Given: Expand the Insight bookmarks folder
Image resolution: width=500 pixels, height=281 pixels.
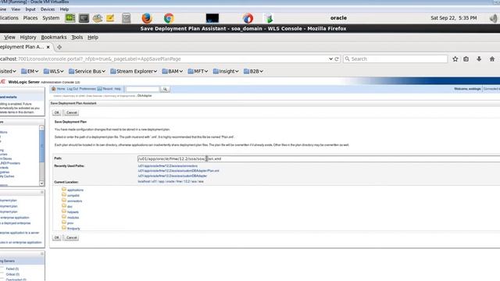Looking at the screenshot, I should (226, 71).
